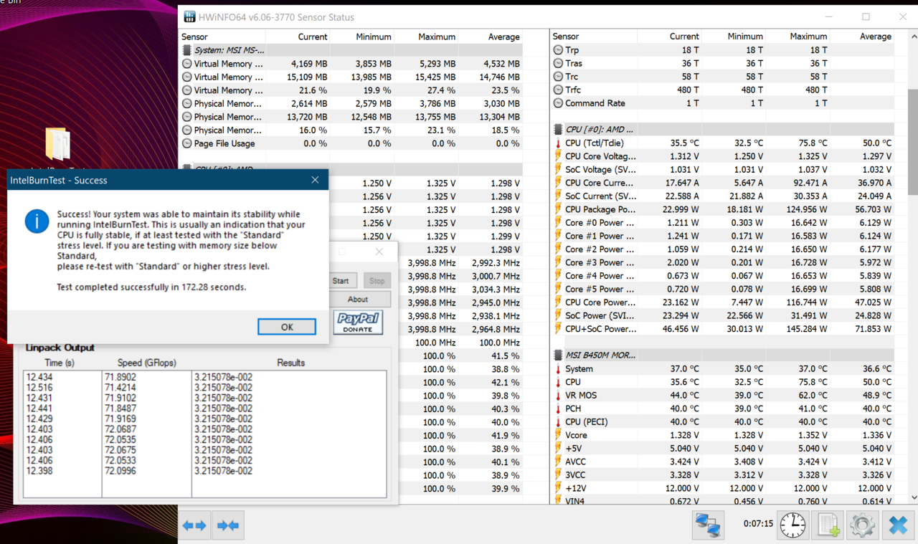Click the lightning icon beside SoC Voltage
Image resolution: width=918 pixels, height=544 pixels.
[x=559, y=169]
